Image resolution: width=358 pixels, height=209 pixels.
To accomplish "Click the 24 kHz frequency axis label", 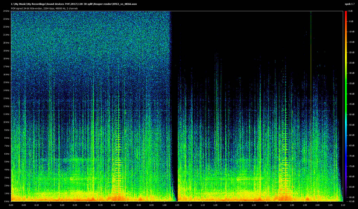I will pos(6,11).
